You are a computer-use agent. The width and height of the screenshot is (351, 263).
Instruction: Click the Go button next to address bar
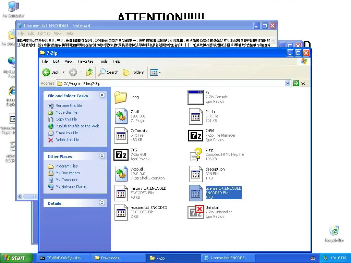coord(299,83)
